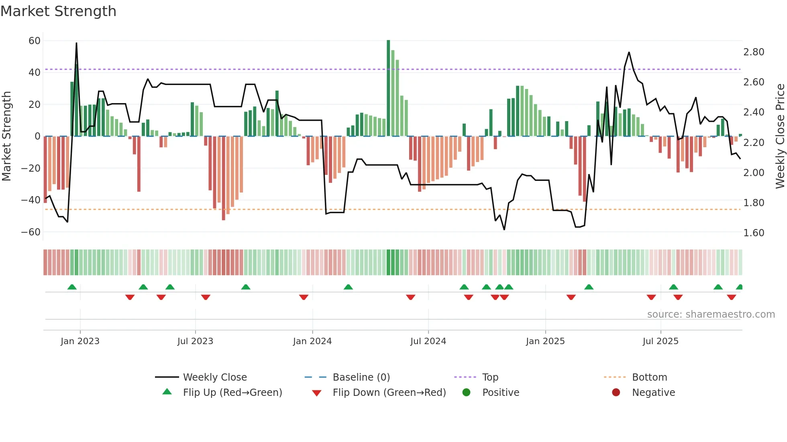Image resolution: width=787 pixels, height=442 pixels.
Task: Open the sharemaestro.com source link
Action: 711,314
